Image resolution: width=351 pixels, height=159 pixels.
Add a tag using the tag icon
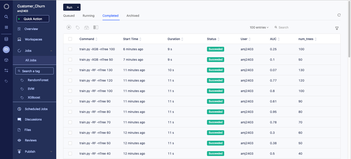78,27
